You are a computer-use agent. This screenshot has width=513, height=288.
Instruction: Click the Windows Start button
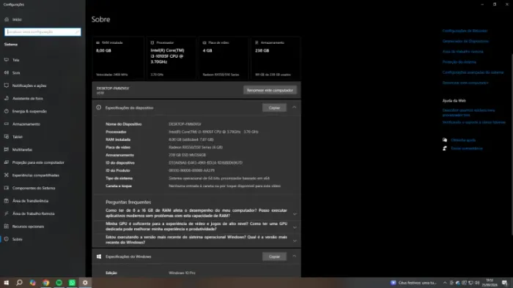point(6,282)
